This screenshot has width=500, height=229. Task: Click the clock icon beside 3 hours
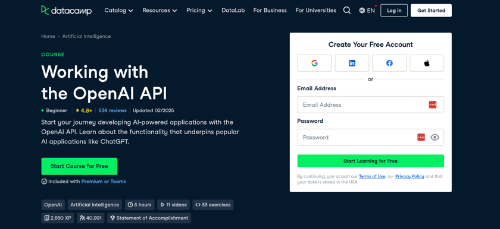pyautogui.click(x=130, y=205)
